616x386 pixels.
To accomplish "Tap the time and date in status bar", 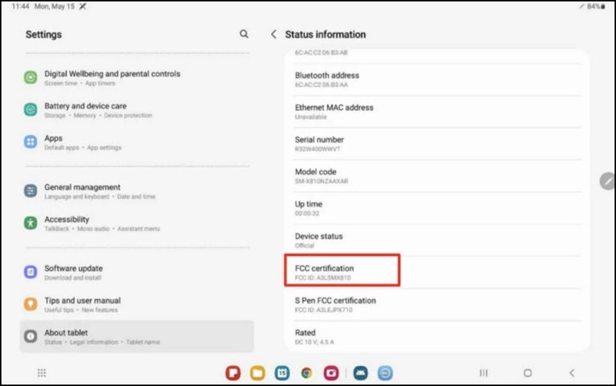I will (x=43, y=6).
